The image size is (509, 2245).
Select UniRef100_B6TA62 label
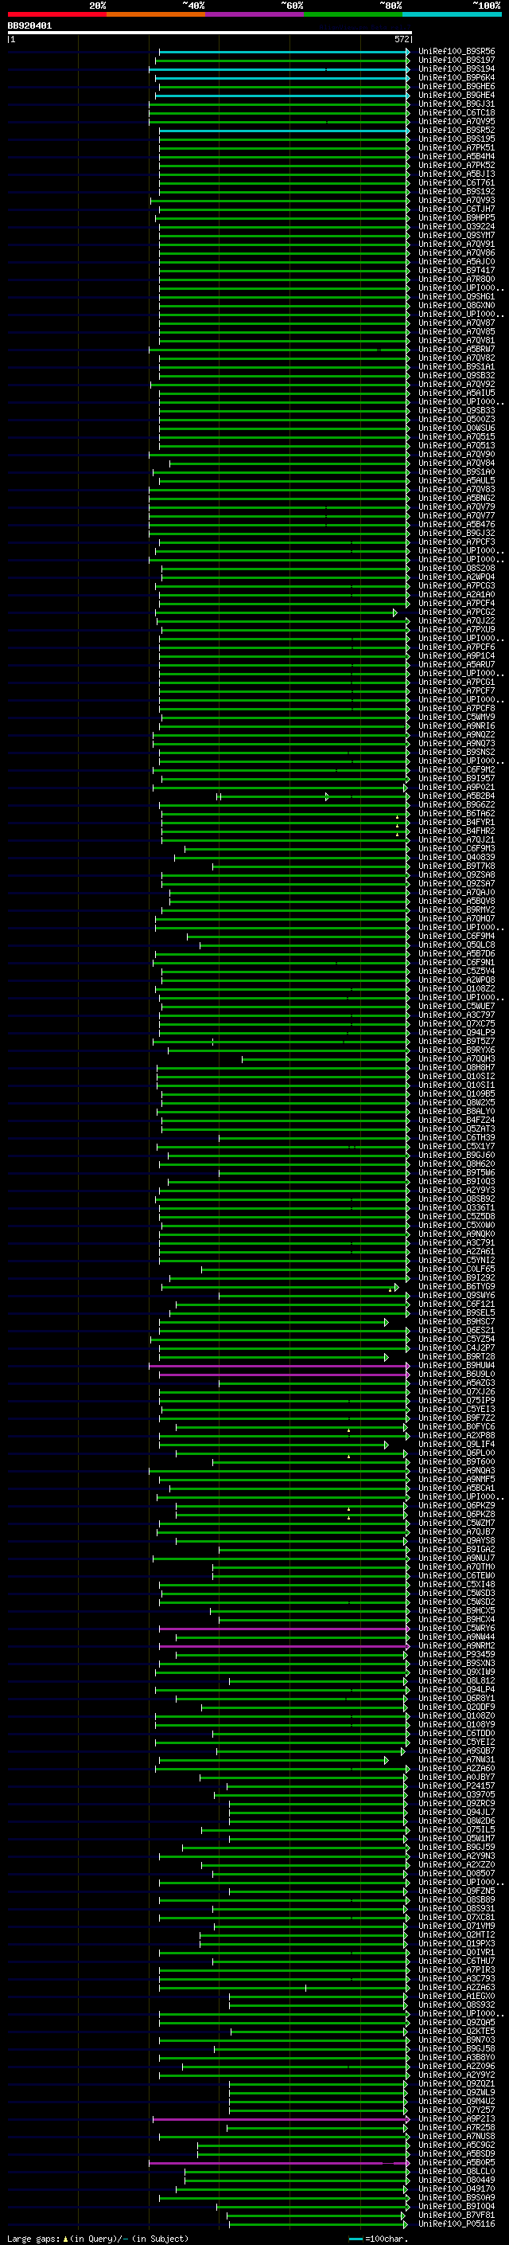pyautogui.click(x=456, y=813)
